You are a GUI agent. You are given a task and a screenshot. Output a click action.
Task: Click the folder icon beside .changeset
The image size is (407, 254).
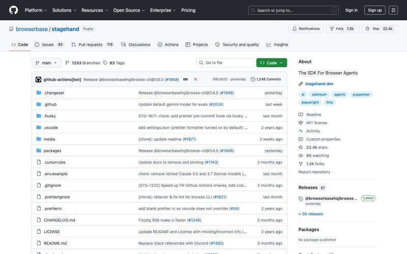[x=39, y=92]
